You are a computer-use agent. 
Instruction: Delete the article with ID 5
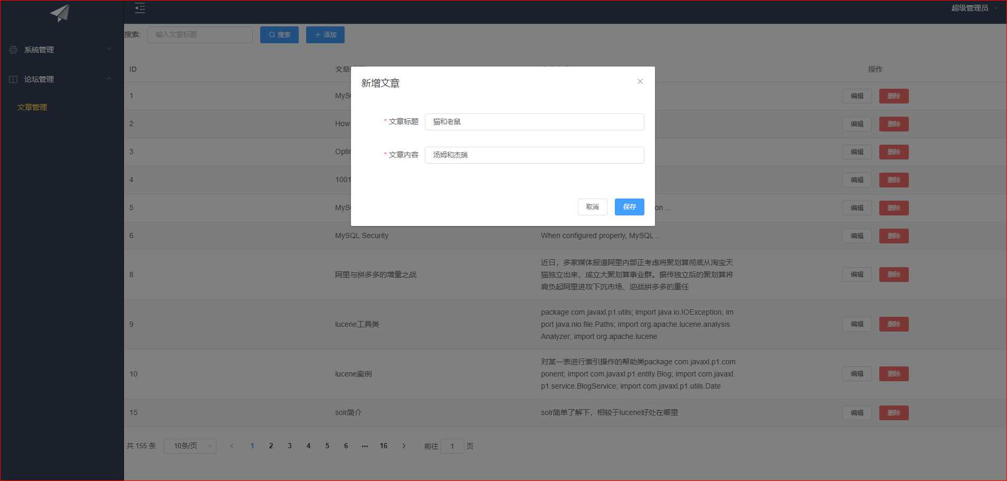[x=894, y=208]
